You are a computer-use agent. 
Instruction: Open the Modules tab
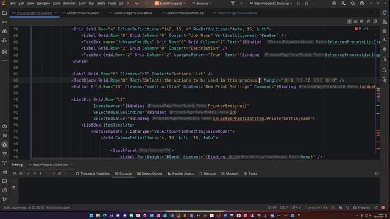point(230,173)
